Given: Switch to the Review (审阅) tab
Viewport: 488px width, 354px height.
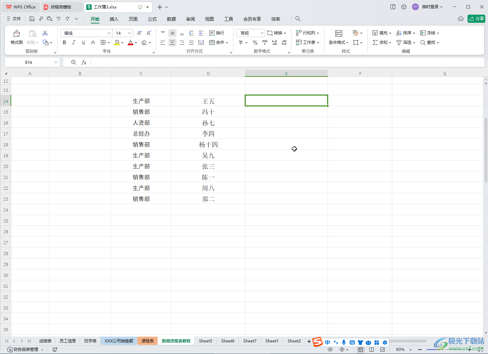Looking at the screenshot, I should click(190, 19).
